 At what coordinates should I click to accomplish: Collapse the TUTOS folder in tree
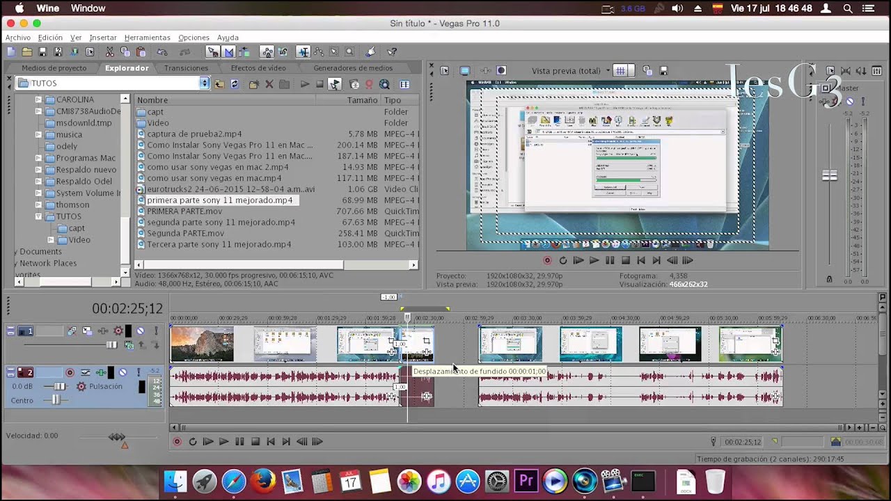(40, 216)
